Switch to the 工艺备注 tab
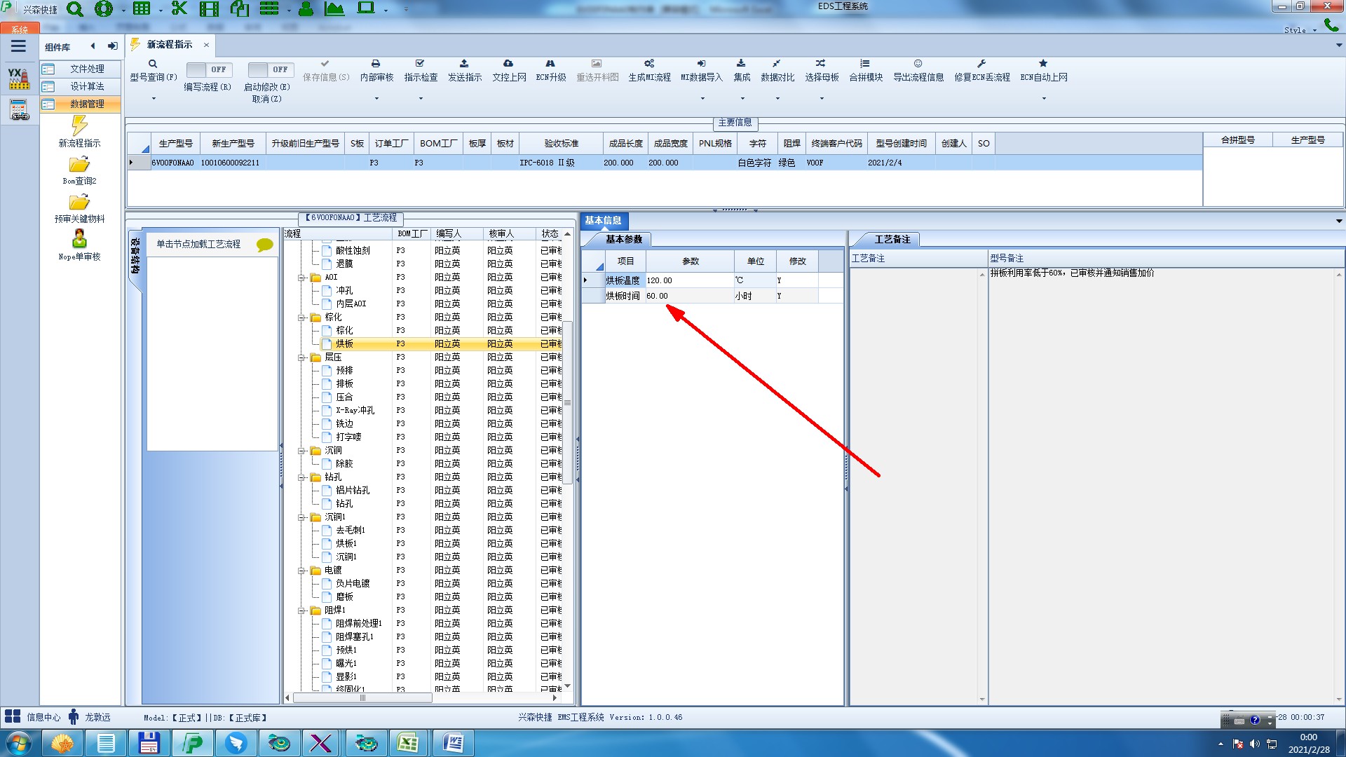 click(x=891, y=240)
